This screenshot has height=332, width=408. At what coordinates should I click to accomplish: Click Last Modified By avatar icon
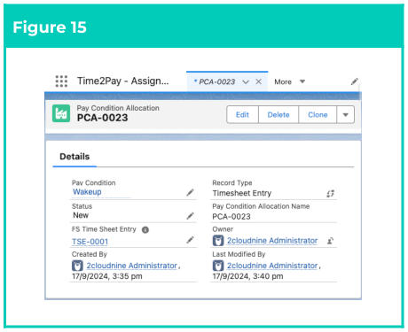click(x=218, y=266)
